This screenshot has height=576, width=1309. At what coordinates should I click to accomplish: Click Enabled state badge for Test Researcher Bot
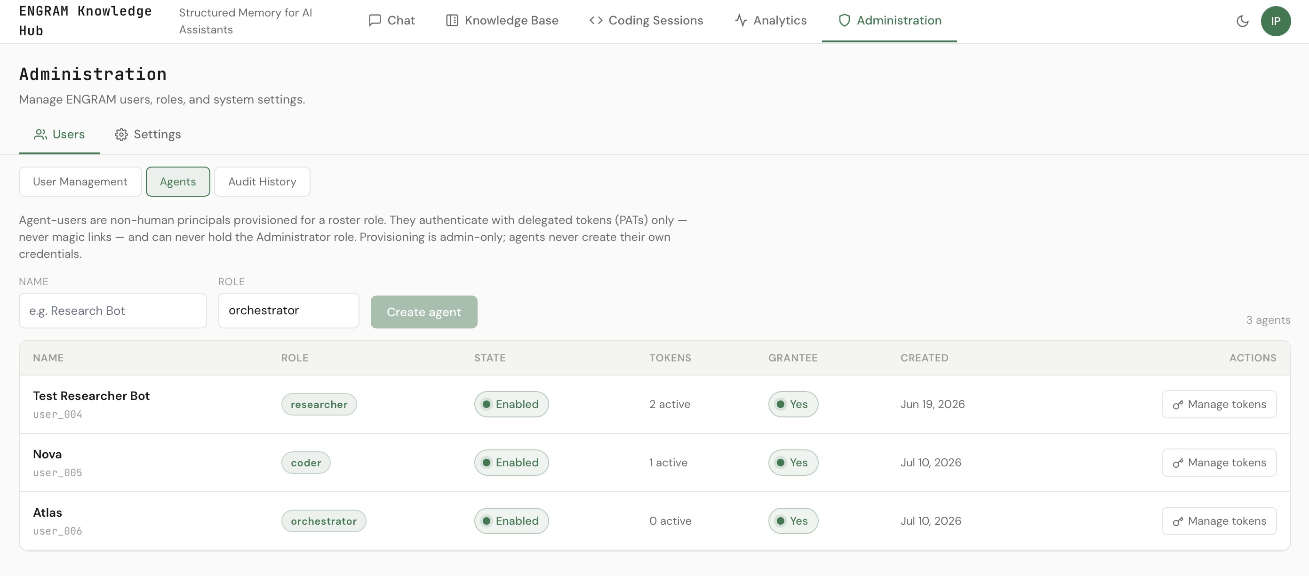[x=511, y=404]
